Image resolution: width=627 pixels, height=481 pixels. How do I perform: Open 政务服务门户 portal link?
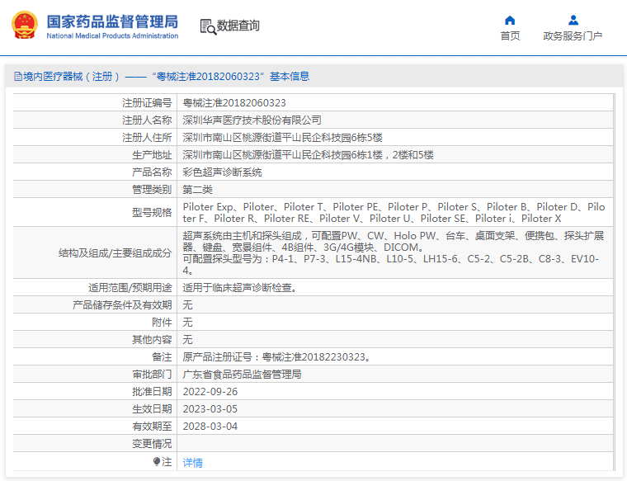point(573,36)
